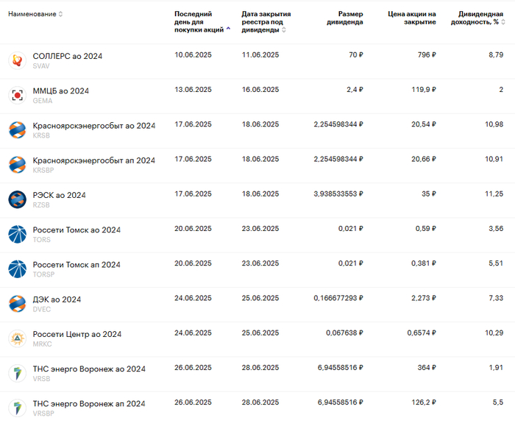
Task: Click the Красноярскэнергосбыт ао logo icon
Action: click(17, 130)
